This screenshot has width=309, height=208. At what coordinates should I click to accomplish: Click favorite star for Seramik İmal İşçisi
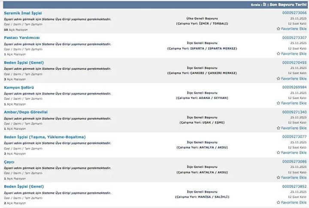[279, 29]
